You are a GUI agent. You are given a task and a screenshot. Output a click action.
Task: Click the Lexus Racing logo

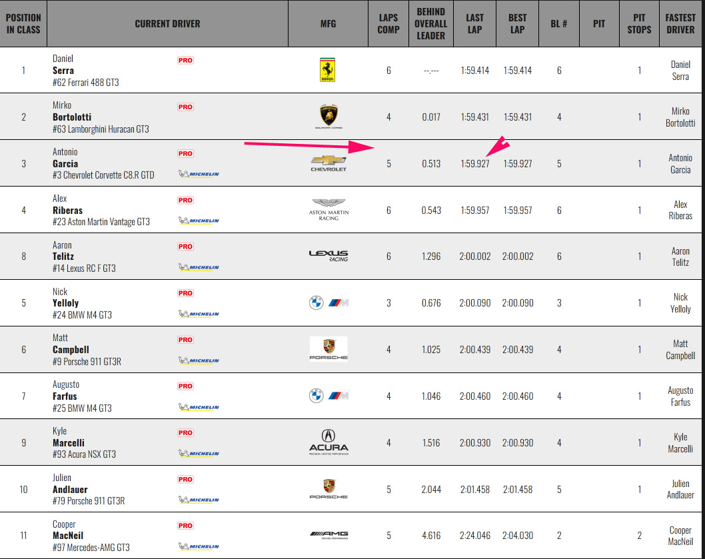(329, 256)
